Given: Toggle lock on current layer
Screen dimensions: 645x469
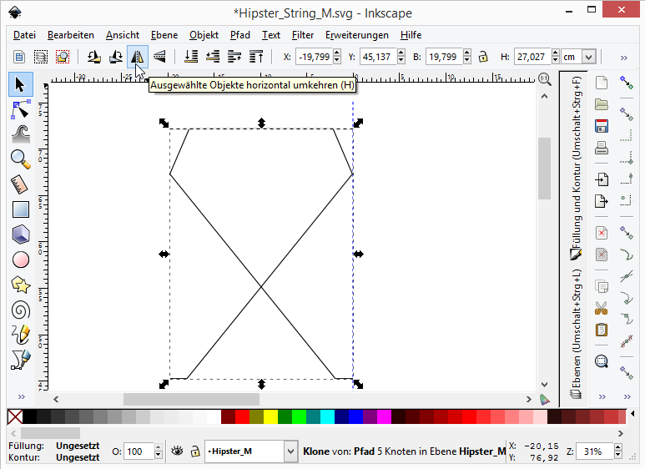Looking at the screenshot, I should pyautogui.click(x=194, y=451).
